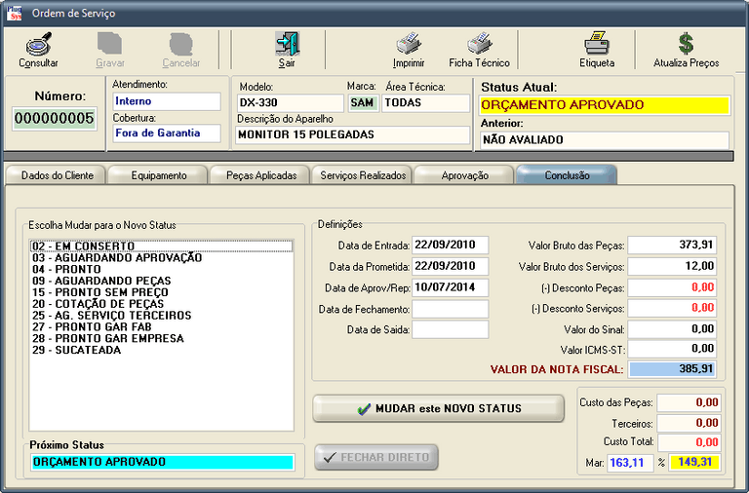Click the Data de Saída field
749x493 pixels.
(450, 329)
